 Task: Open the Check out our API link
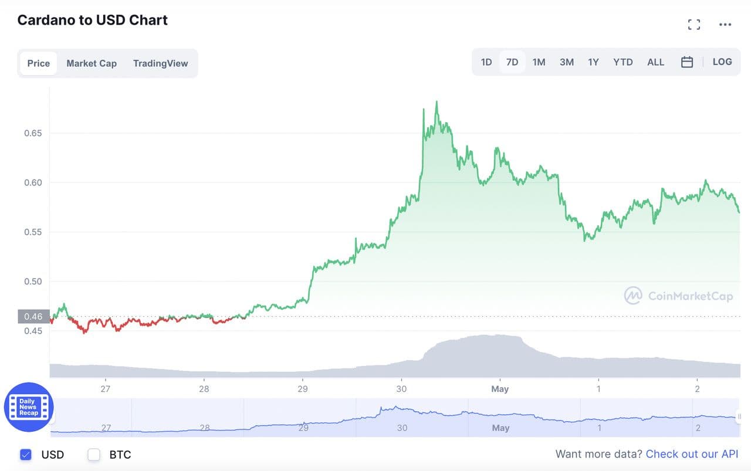pyautogui.click(x=692, y=454)
